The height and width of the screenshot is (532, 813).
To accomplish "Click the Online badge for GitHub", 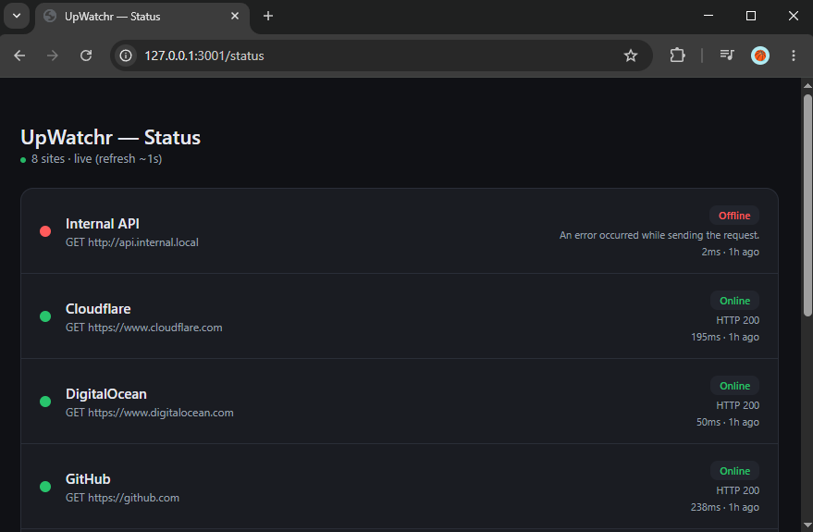I will [734, 471].
